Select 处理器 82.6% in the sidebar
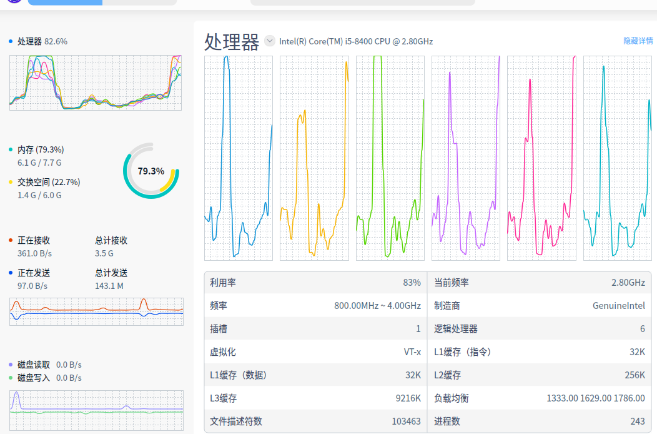The height and width of the screenshot is (434, 657). click(x=42, y=41)
